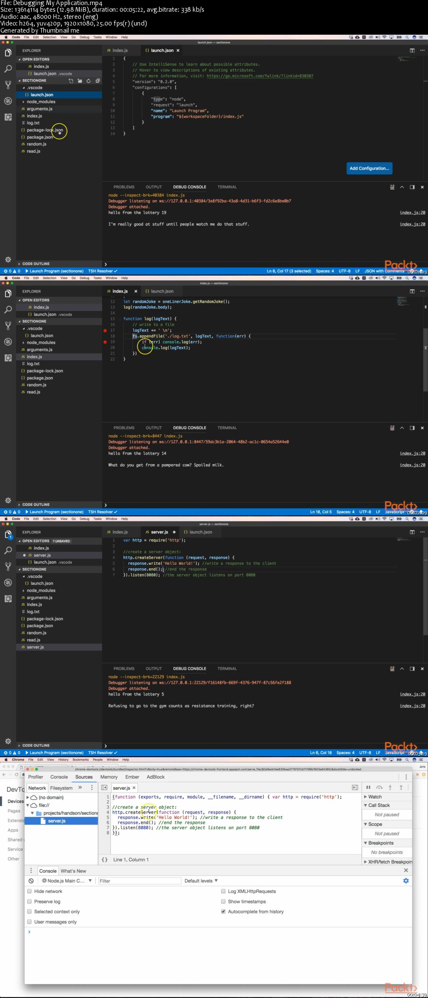Switch to the Memory tab in DevTools
This screenshot has height=998, width=428.
(109, 777)
